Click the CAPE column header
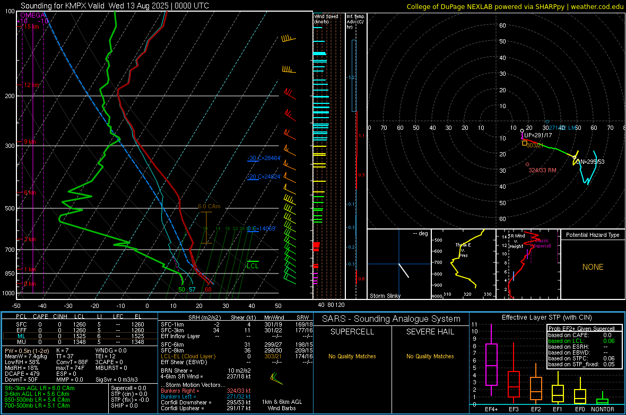The image size is (626, 415). [x=40, y=316]
